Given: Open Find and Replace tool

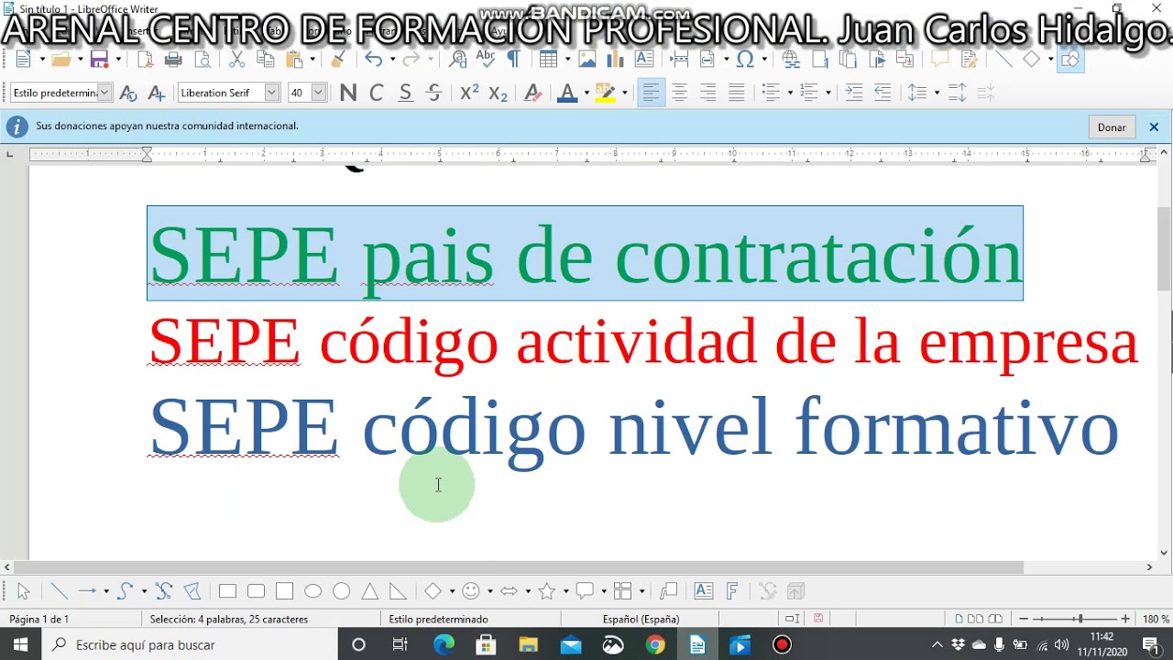Looking at the screenshot, I should (458, 60).
